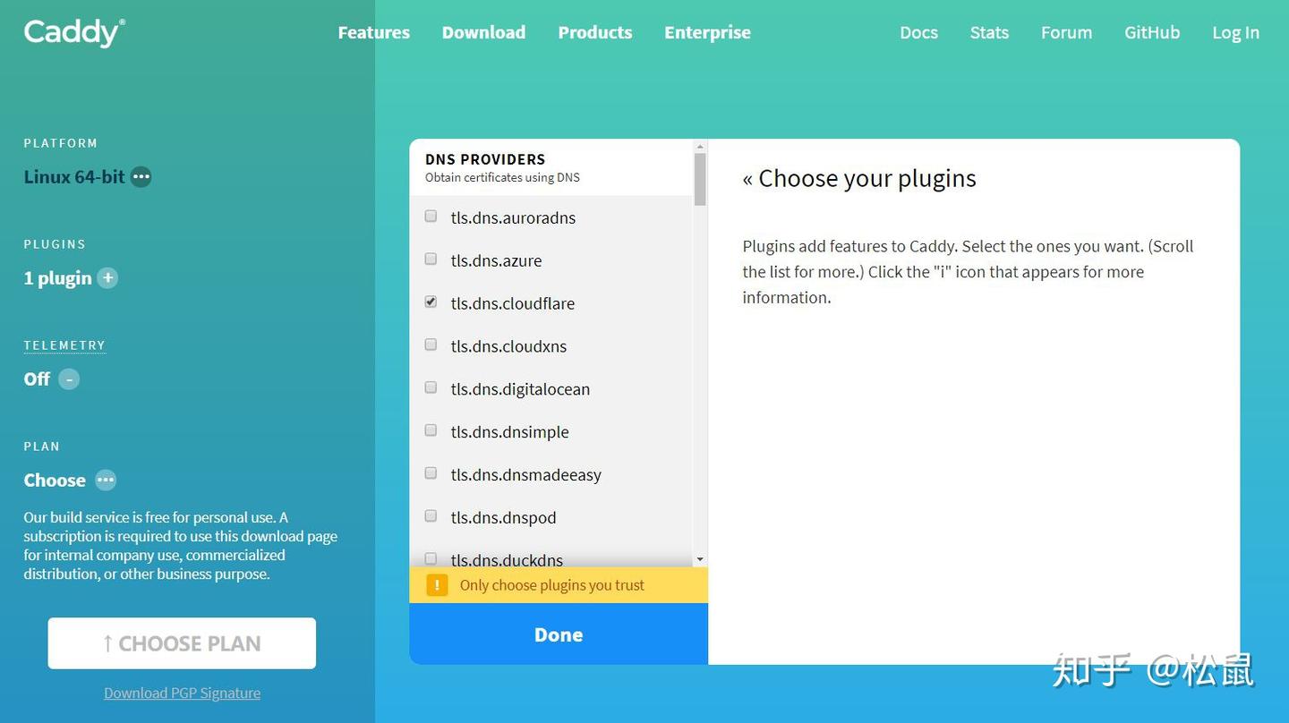Click the plus icon next to 1 plugin
The height and width of the screenshot is (723, 1289).
107,278
